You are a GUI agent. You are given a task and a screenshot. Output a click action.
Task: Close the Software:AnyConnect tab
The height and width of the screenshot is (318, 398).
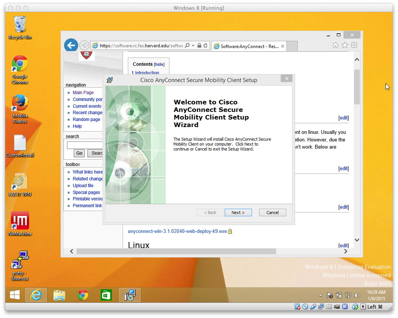[283, 46]
